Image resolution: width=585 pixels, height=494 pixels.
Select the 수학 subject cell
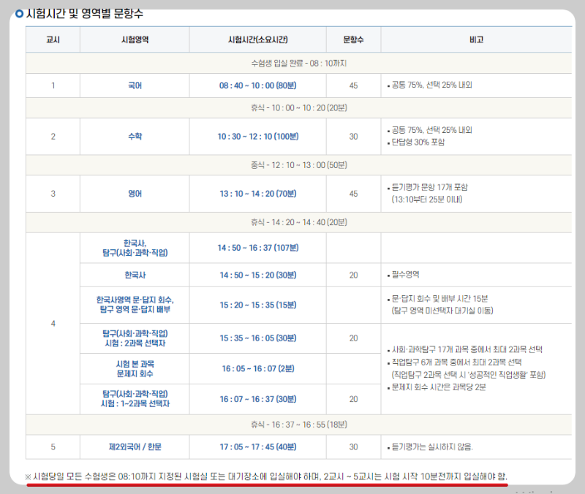pyautogui.click(x=134, y=137)
